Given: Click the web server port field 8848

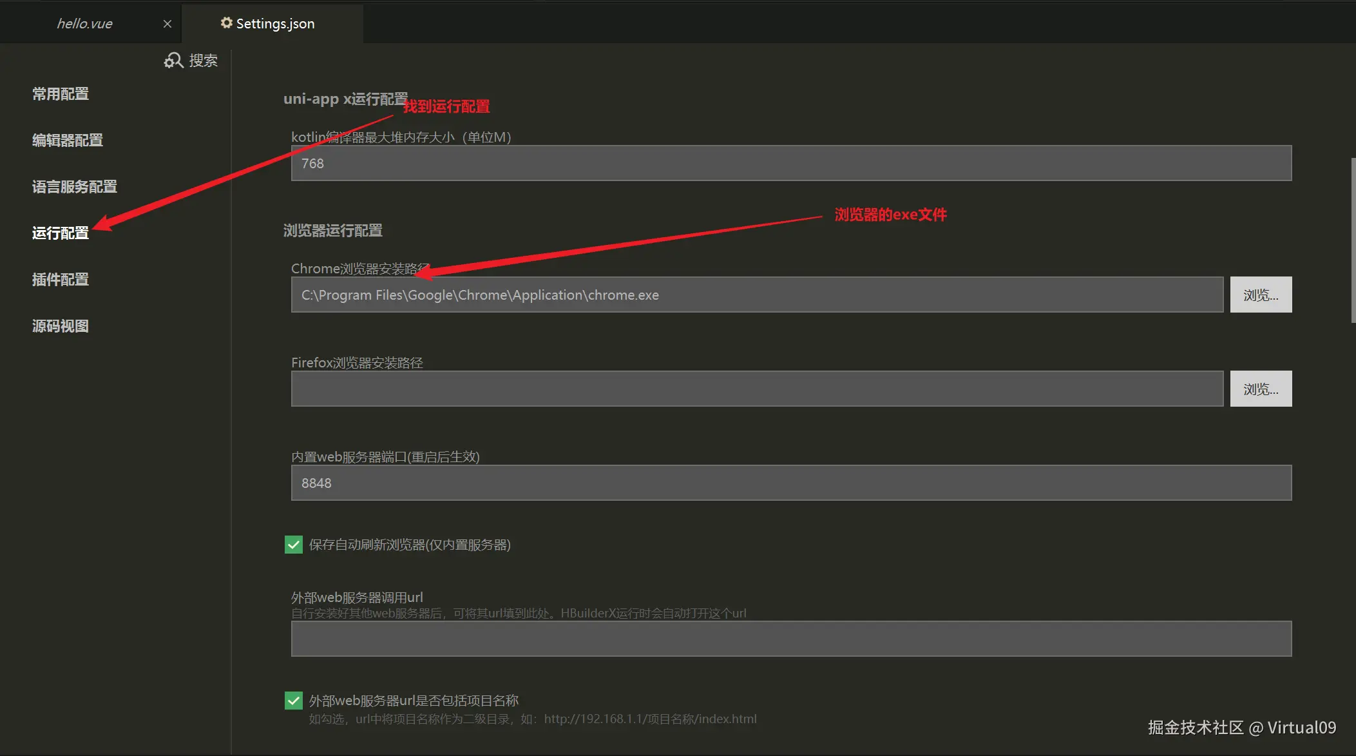Looking at the screenshot, I should [x=790, y=483].
